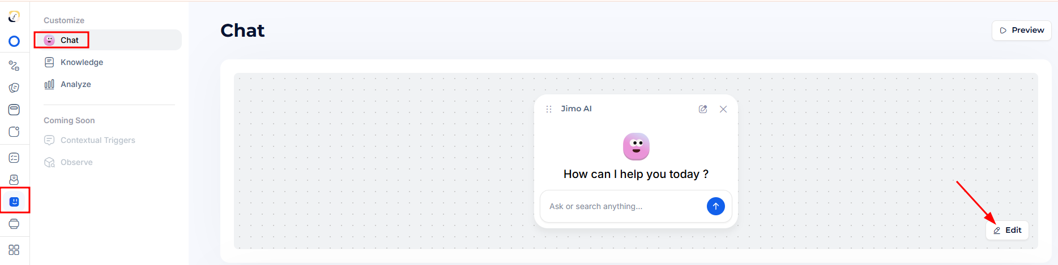The width and height of the screenshot is (1058, 265).
Task: Start a new chat in Jimo AI widget
Action: click(703, 109)
